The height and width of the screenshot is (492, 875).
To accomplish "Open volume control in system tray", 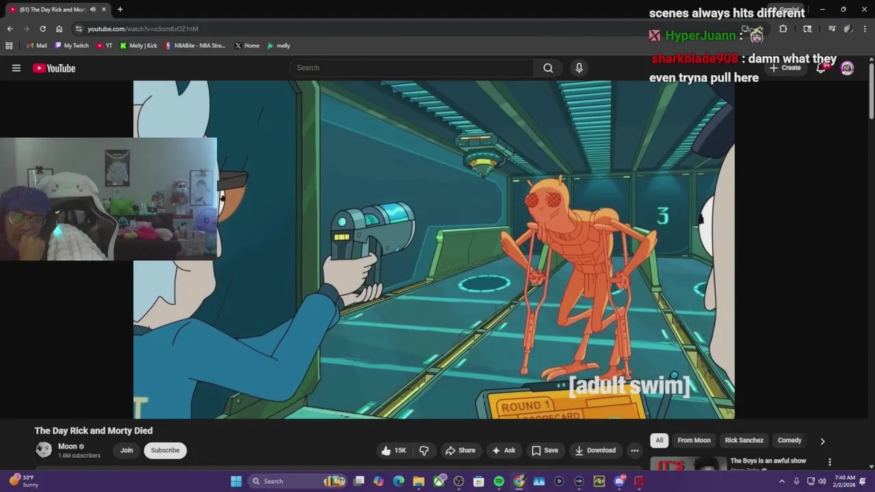I will (x=822, y=481).
